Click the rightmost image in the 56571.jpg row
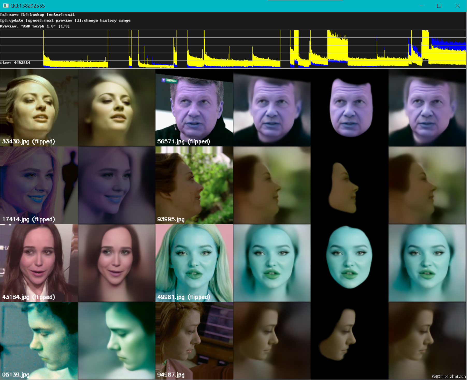This screenshot has width=467, height=380. tap(427, 107)
